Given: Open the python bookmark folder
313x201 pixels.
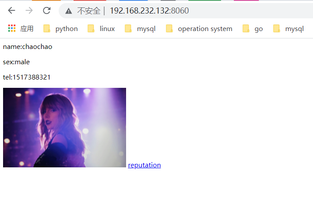Looking at the screenshot, I should tap(60, 29).
